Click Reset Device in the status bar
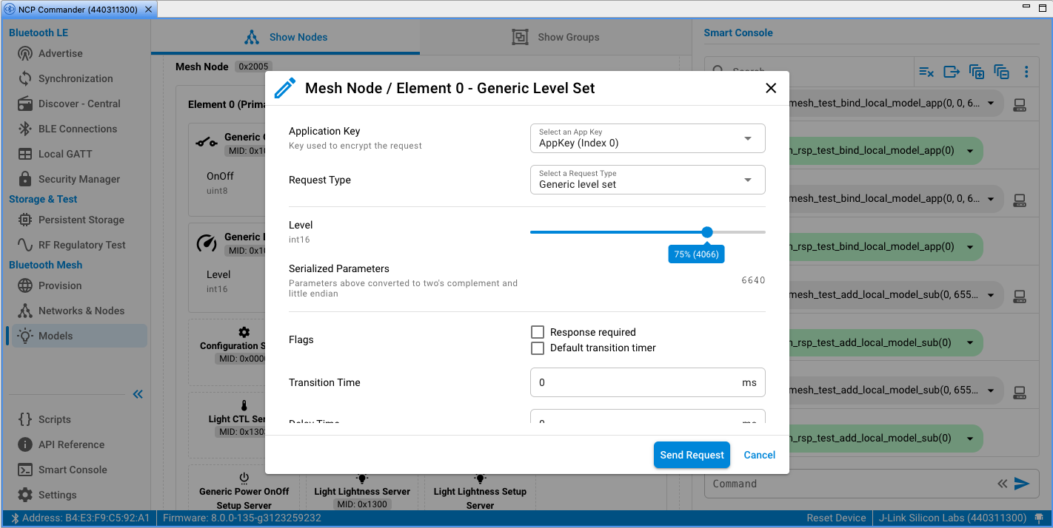1053x528 pixels. coord(836,518)
